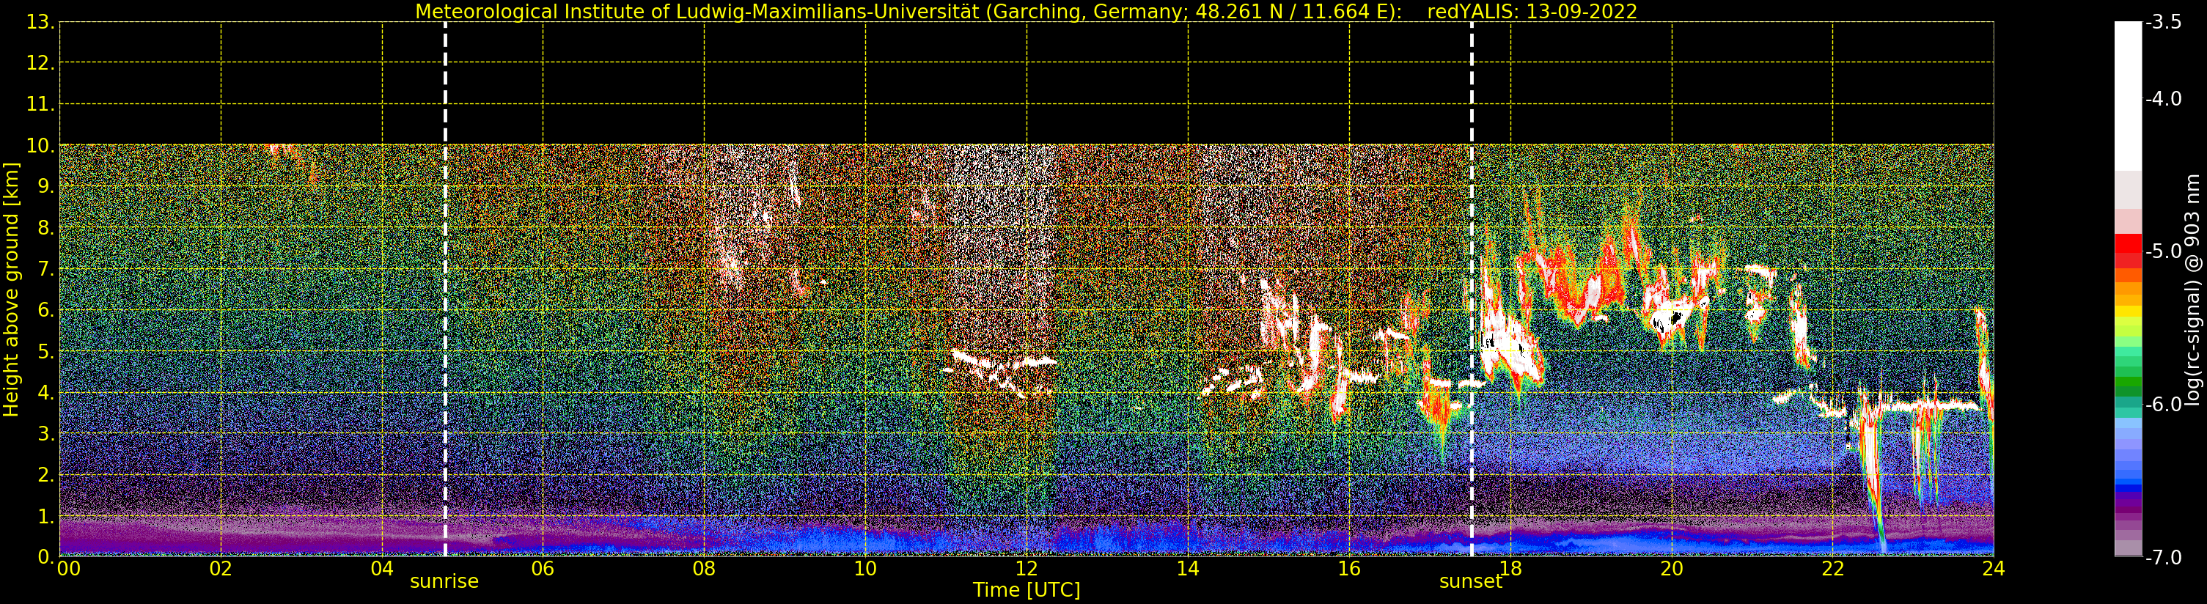Click the time-axis tick label '24'
The height and width of the screenshot is (604, 2207).
tap(1994, 569)
